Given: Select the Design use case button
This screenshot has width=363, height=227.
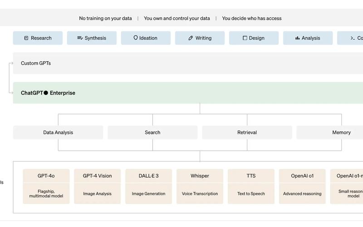Looking at the screenshot, I should pos(254,38).
